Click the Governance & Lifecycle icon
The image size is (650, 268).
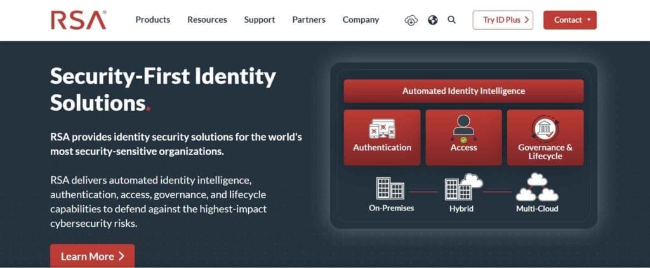(x=545, y=129)
